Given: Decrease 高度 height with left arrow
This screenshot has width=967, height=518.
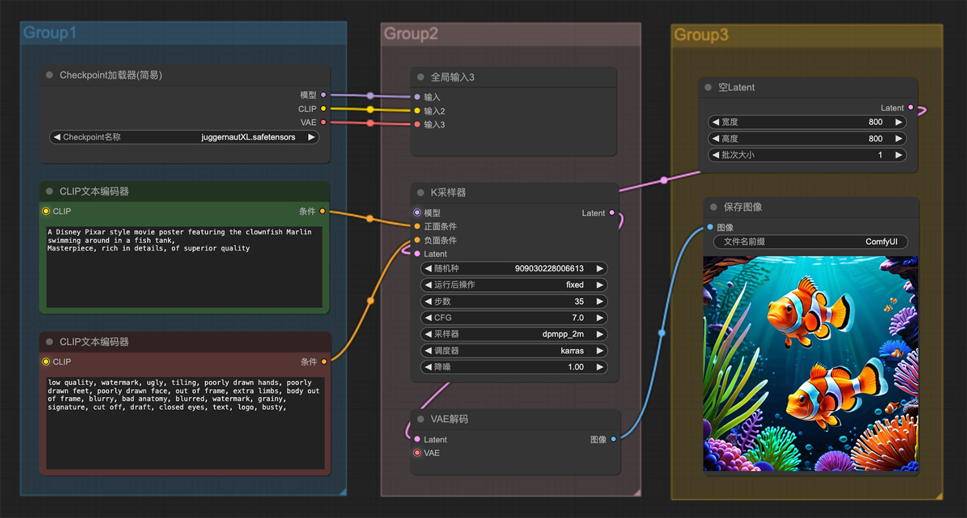Looking at the screenshot, I should [715, 139].
